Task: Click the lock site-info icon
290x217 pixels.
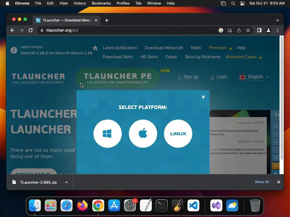Action: pos(42,30)
